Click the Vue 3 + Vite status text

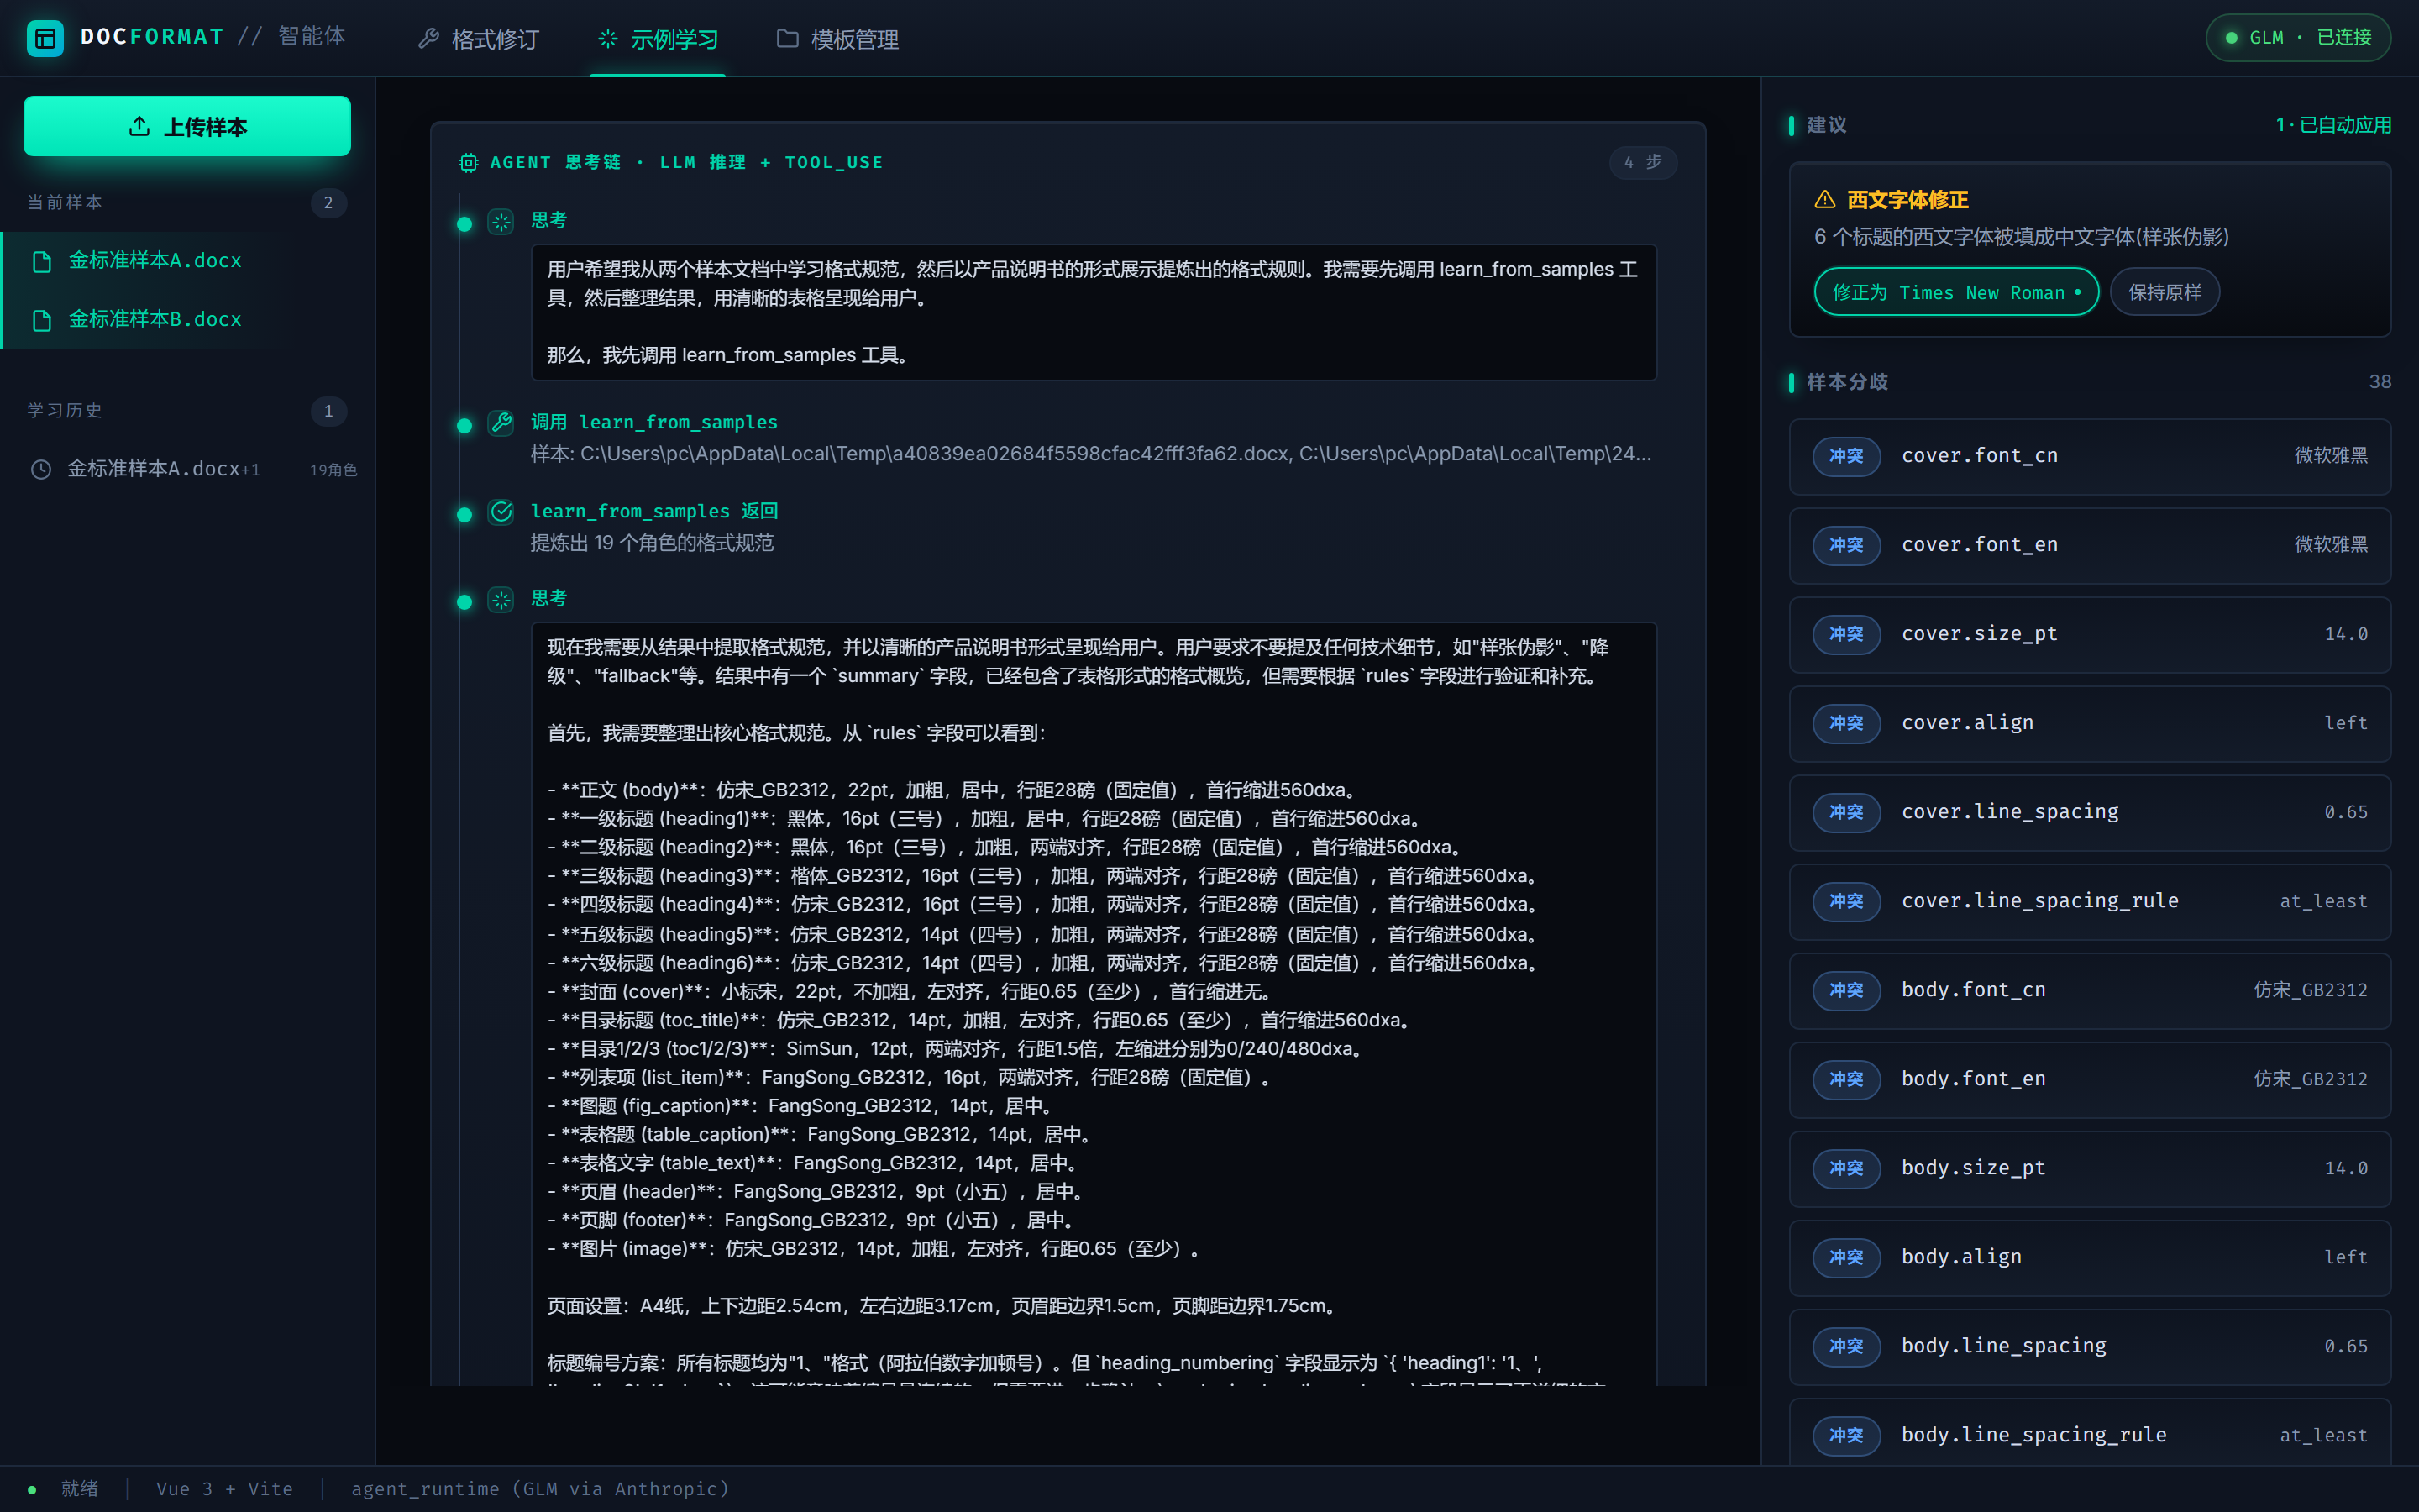(x=225, y=1489)
